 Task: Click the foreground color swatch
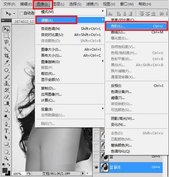(x=4, y=170)
